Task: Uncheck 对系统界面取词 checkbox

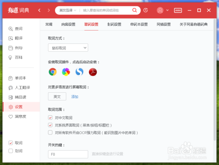Action: coord(50,125)
